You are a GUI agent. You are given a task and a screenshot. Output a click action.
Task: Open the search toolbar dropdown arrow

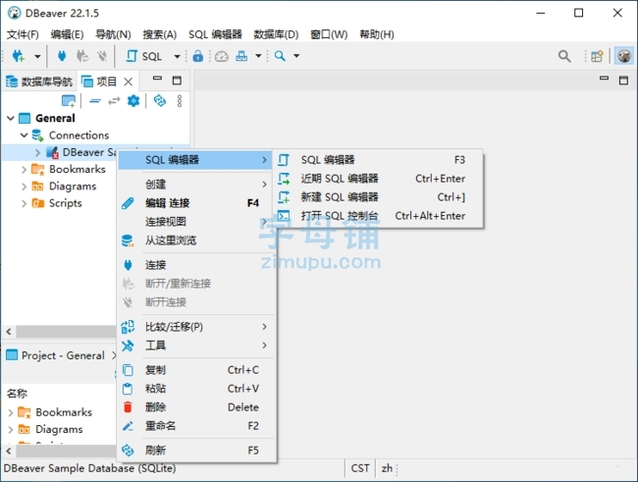point(296,56)
